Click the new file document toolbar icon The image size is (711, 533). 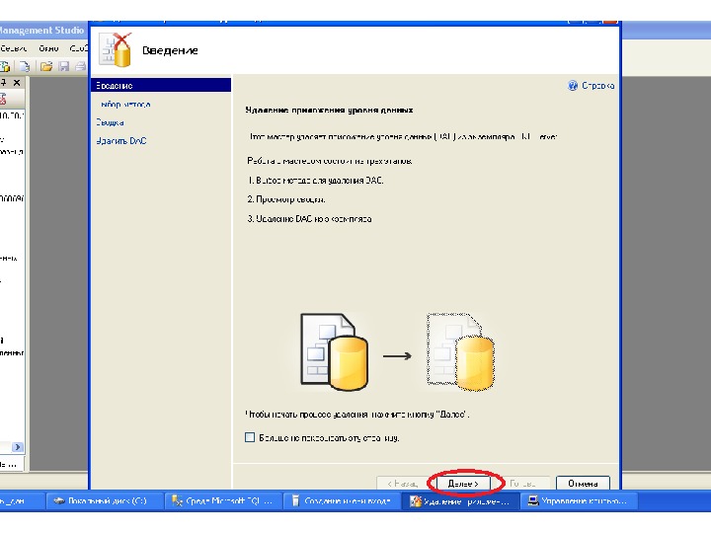(25, 67)
